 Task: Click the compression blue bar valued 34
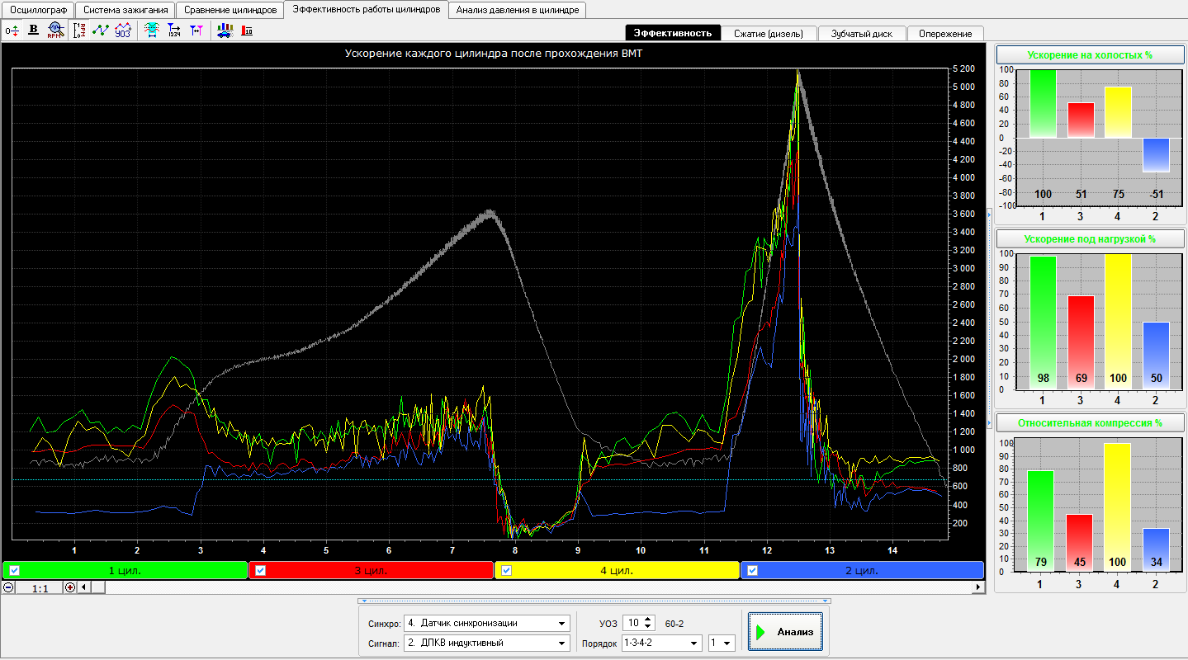coord(1156,549)
